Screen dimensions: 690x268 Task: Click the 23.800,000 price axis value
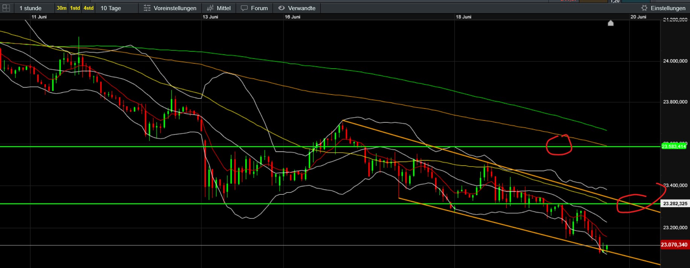[675, 102]
